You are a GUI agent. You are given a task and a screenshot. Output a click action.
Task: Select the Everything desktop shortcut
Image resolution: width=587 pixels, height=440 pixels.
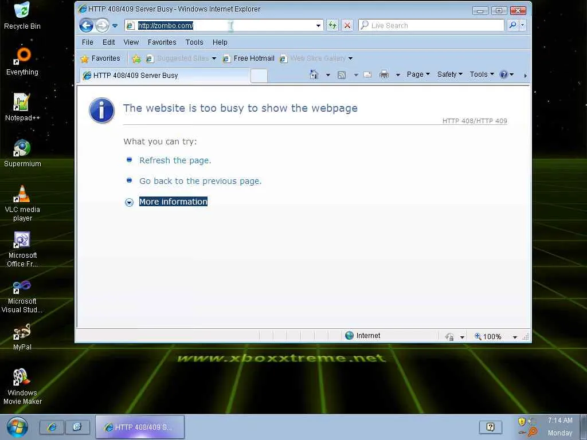click(22, 61)
